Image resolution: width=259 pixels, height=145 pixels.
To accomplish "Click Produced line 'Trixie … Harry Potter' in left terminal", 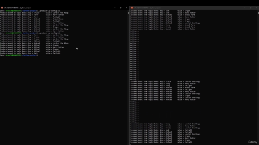I will (x=32, y=37).
